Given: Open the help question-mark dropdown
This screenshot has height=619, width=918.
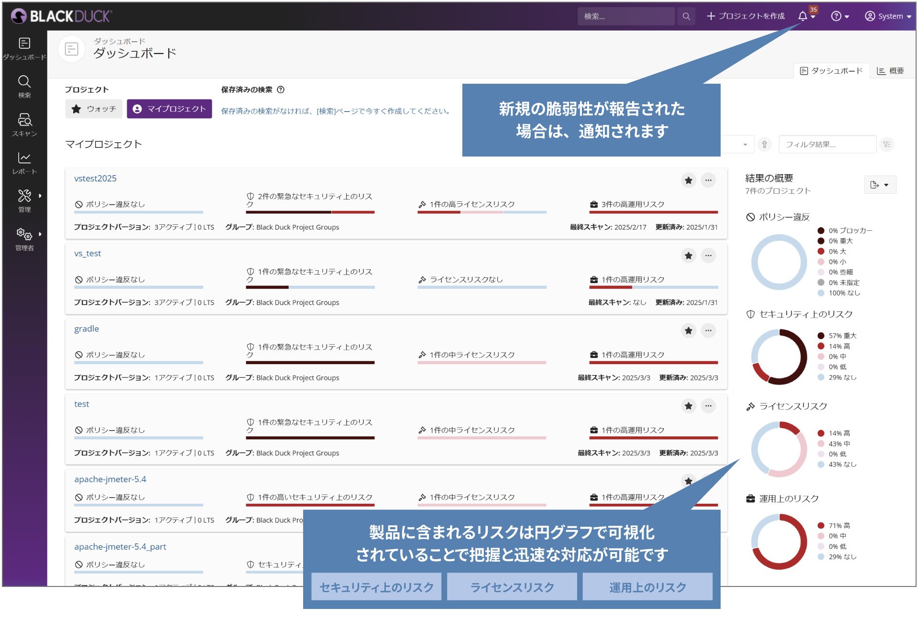Looking at the screenshot, I should click(840, 16).
